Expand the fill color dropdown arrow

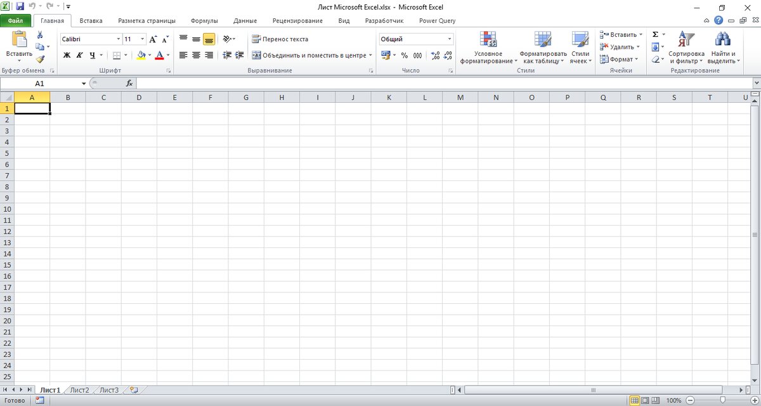150,56
